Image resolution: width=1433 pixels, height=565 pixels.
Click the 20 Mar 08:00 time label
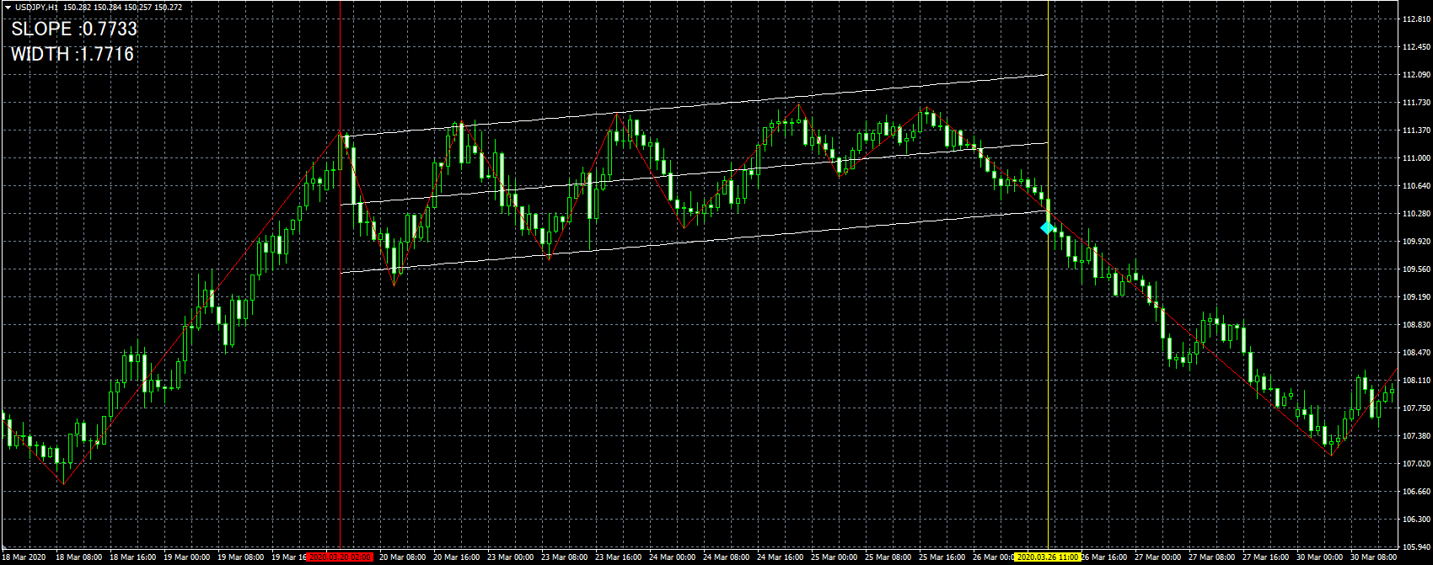click(403, 557)
